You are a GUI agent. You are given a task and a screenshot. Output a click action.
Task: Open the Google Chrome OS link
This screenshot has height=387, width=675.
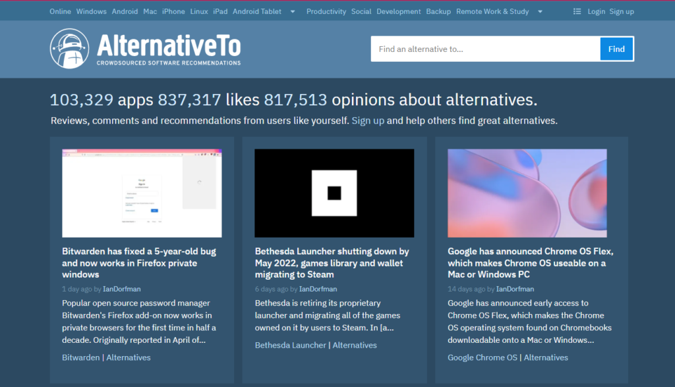click(482, 357)
